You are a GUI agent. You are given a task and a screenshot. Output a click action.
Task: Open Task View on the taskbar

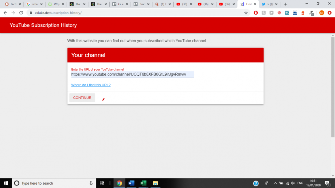coord(102,183)
